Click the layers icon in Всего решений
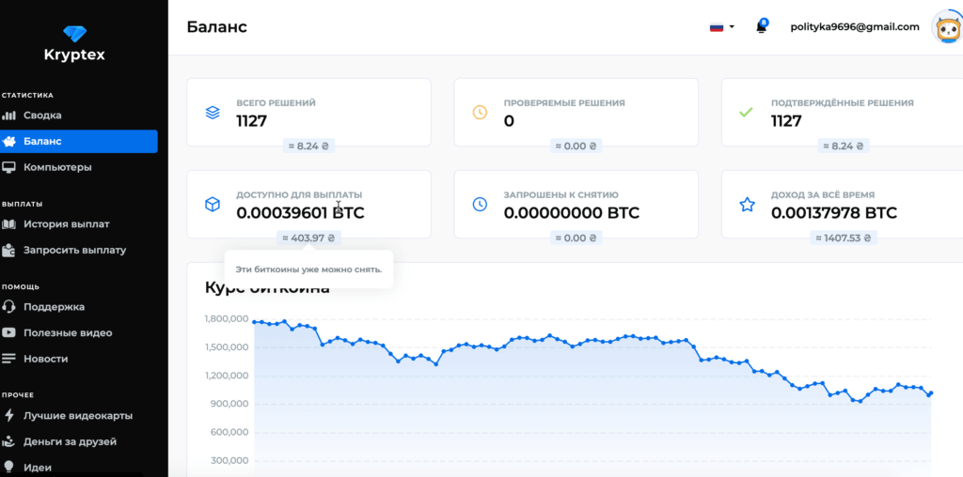The image size is (963, 477). [x=213, y=113]
